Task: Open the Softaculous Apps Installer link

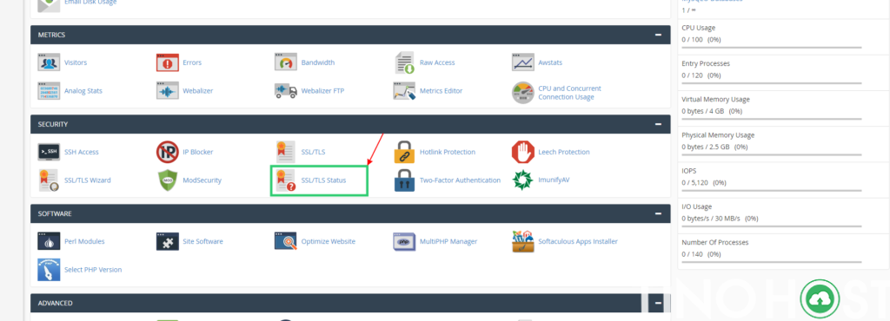Action: [578, 241]
